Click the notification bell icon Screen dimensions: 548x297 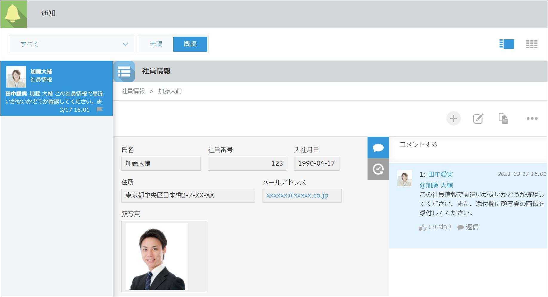tap(13, 14)
